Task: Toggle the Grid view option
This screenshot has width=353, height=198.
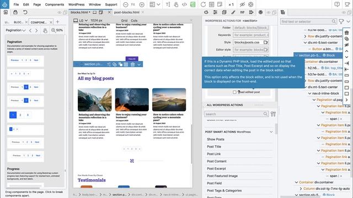Action: click(x=124, y=20)
